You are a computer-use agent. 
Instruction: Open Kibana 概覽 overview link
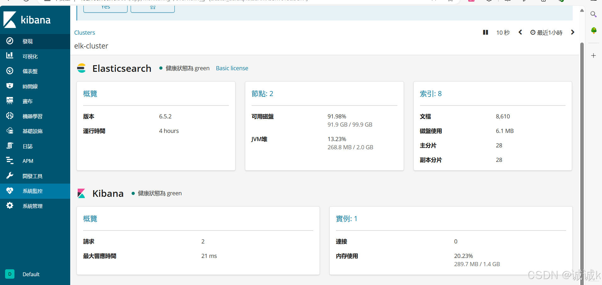[90, 219]
